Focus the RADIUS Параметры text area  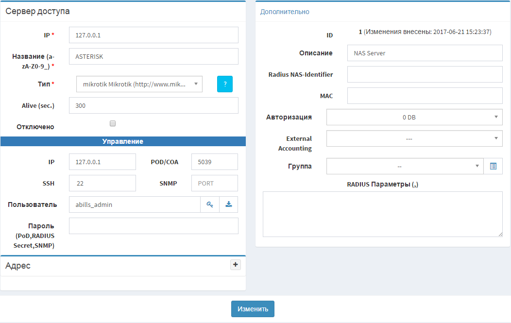tap(382, 214)
